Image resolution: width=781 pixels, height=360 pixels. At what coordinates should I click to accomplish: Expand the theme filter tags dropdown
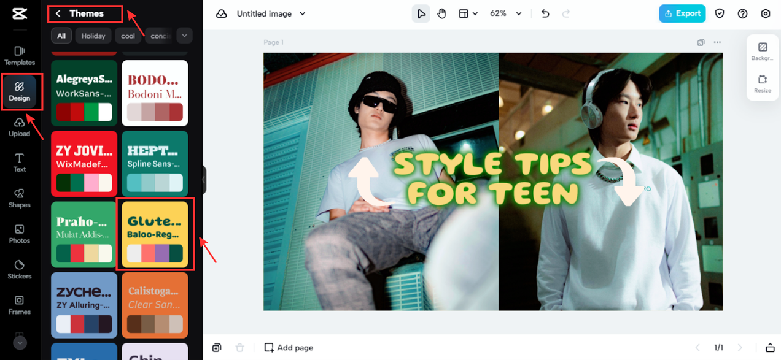tap(185, 36)
